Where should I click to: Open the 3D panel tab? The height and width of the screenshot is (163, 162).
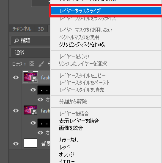(41, 29)
